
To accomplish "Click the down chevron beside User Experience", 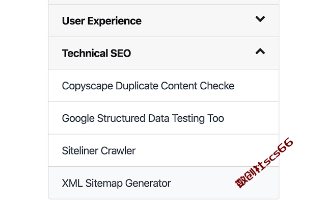I will [260, 19].
